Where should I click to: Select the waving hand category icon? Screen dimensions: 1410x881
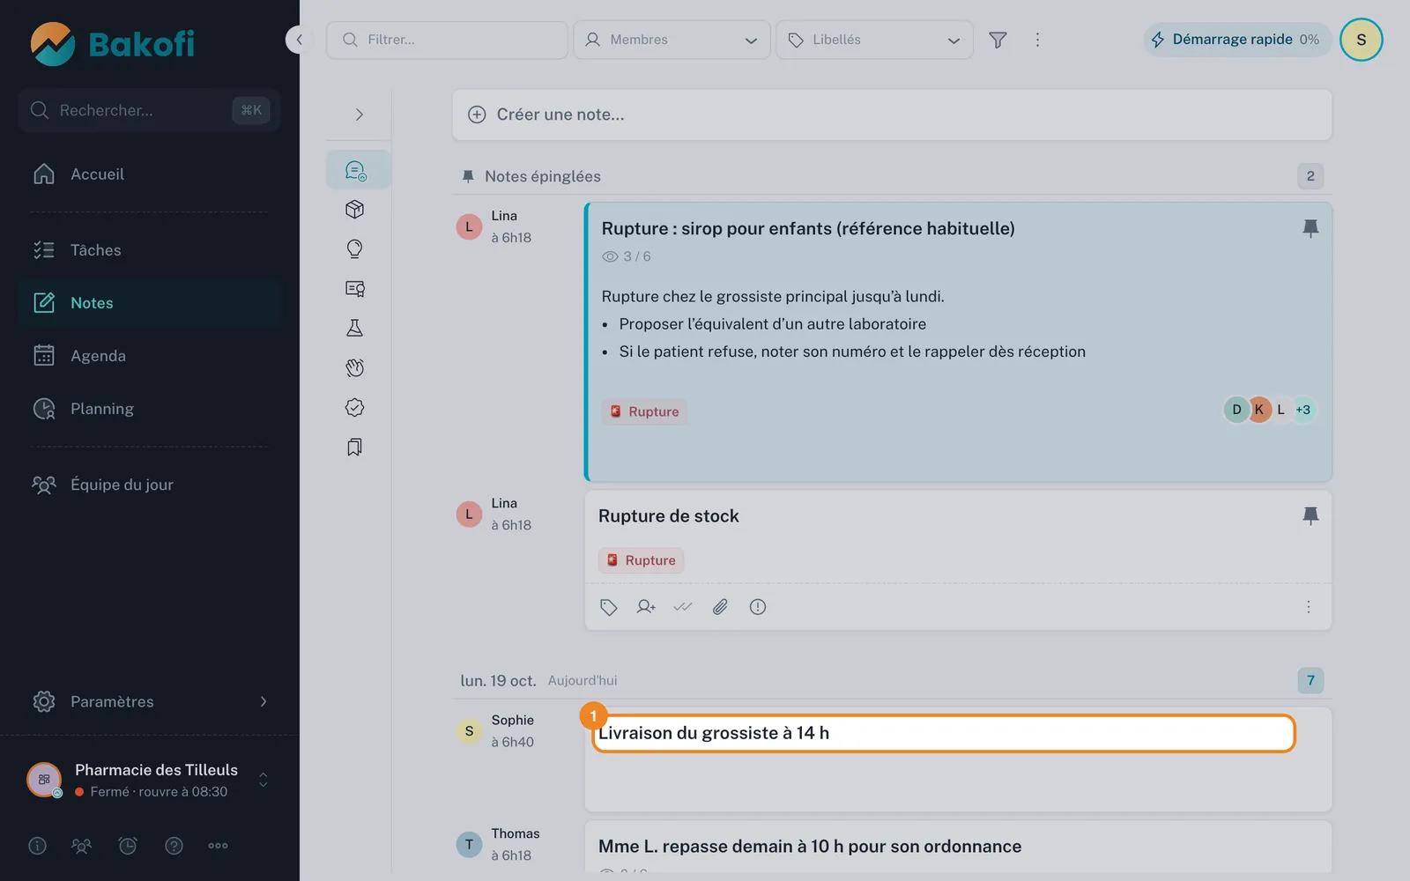(x=355, y=368)
